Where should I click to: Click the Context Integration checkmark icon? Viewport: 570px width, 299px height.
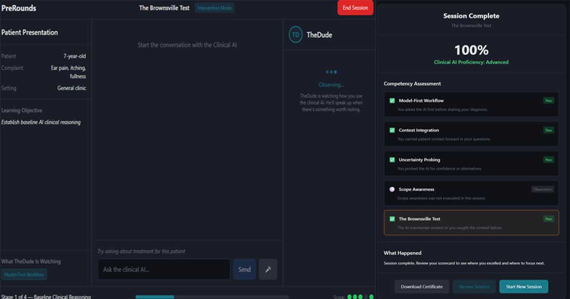pyautogui.click(x=391, y=131)
